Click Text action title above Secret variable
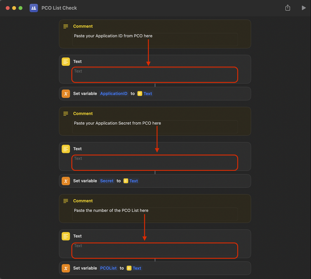The image size is (311, 279). [x=77, y=149]
